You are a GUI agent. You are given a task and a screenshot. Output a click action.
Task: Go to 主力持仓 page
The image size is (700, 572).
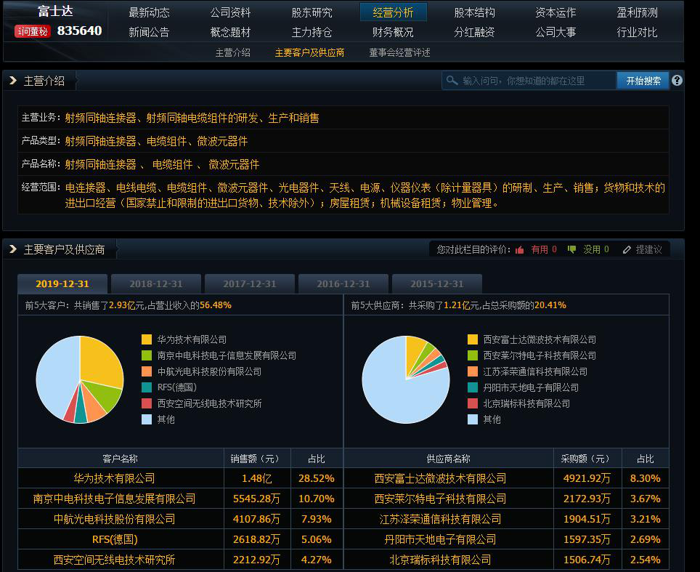tap(312, 32)
